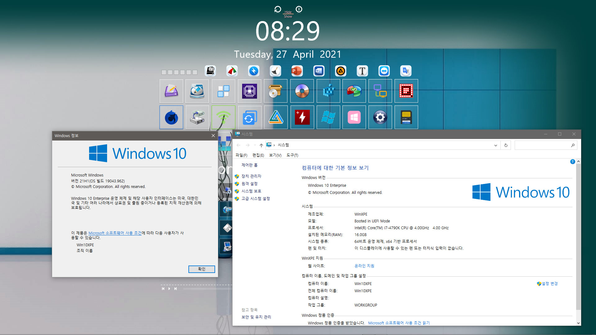Click the 온라인 지원 link
596x335 pixels.
tap(364, 266)
